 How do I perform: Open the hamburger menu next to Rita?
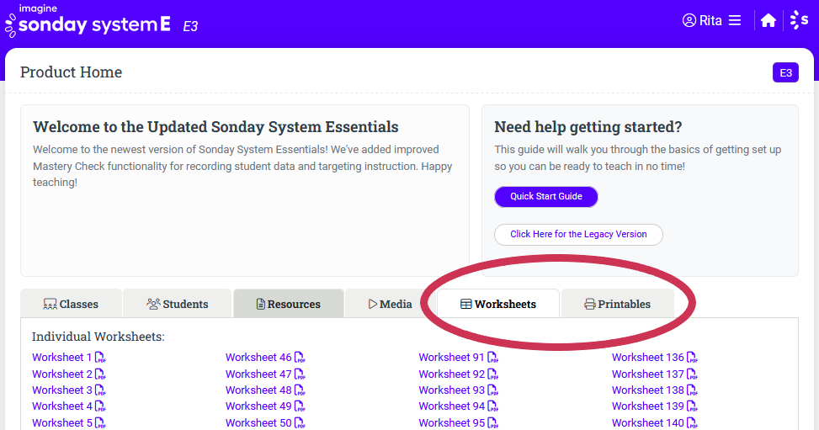(735, 21)
